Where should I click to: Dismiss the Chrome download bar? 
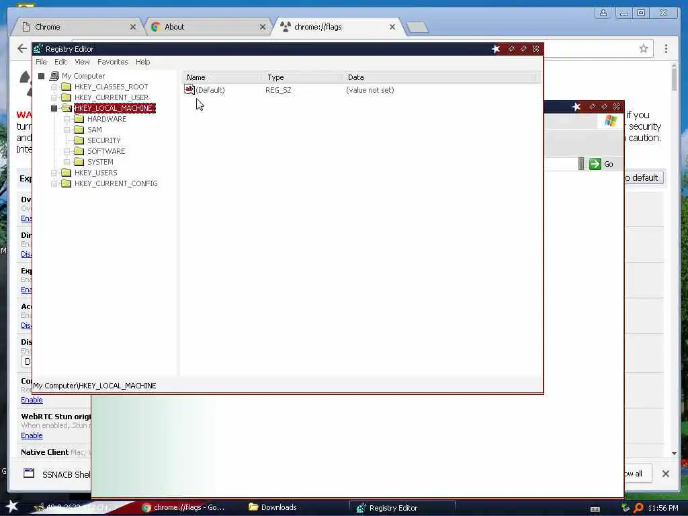pos(666,474)
